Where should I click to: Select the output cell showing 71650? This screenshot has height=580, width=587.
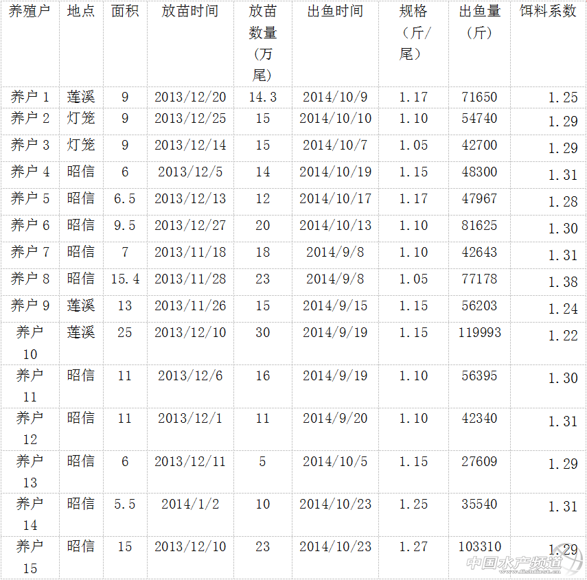coord(479,97)
